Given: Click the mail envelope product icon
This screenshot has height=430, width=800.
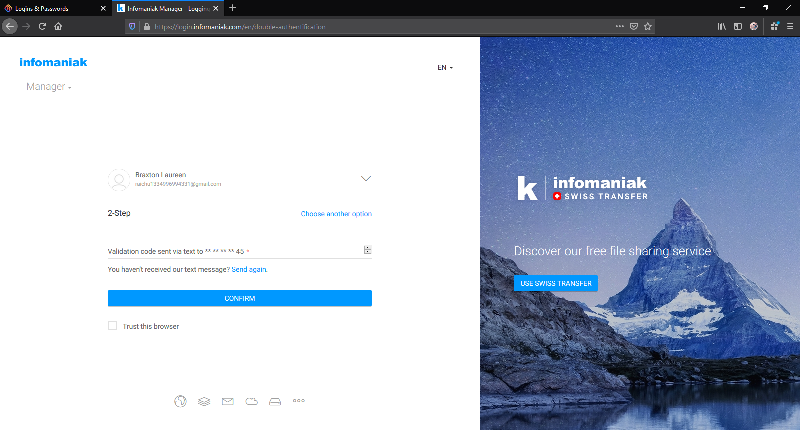Looking at the screenshot, I should pyautogui.click(x=228, y=401).
